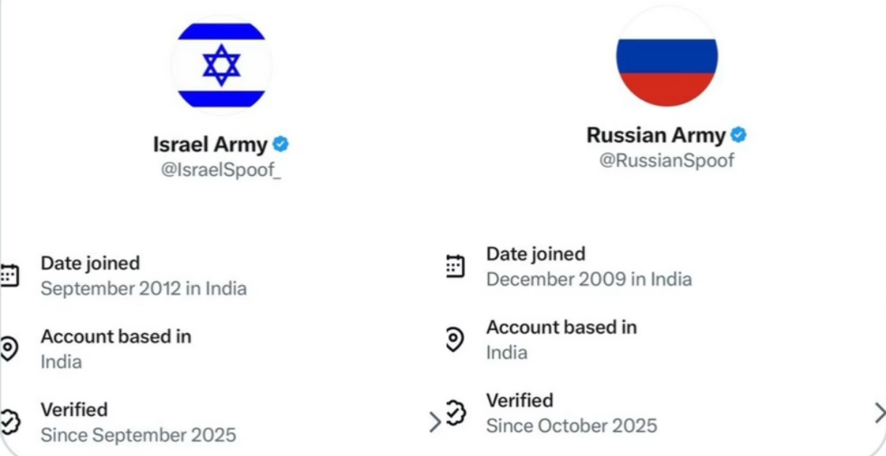Expand verified details chevron for Russian Army
The width and height of the screenshot is (886, 456).
click(879, 413)
